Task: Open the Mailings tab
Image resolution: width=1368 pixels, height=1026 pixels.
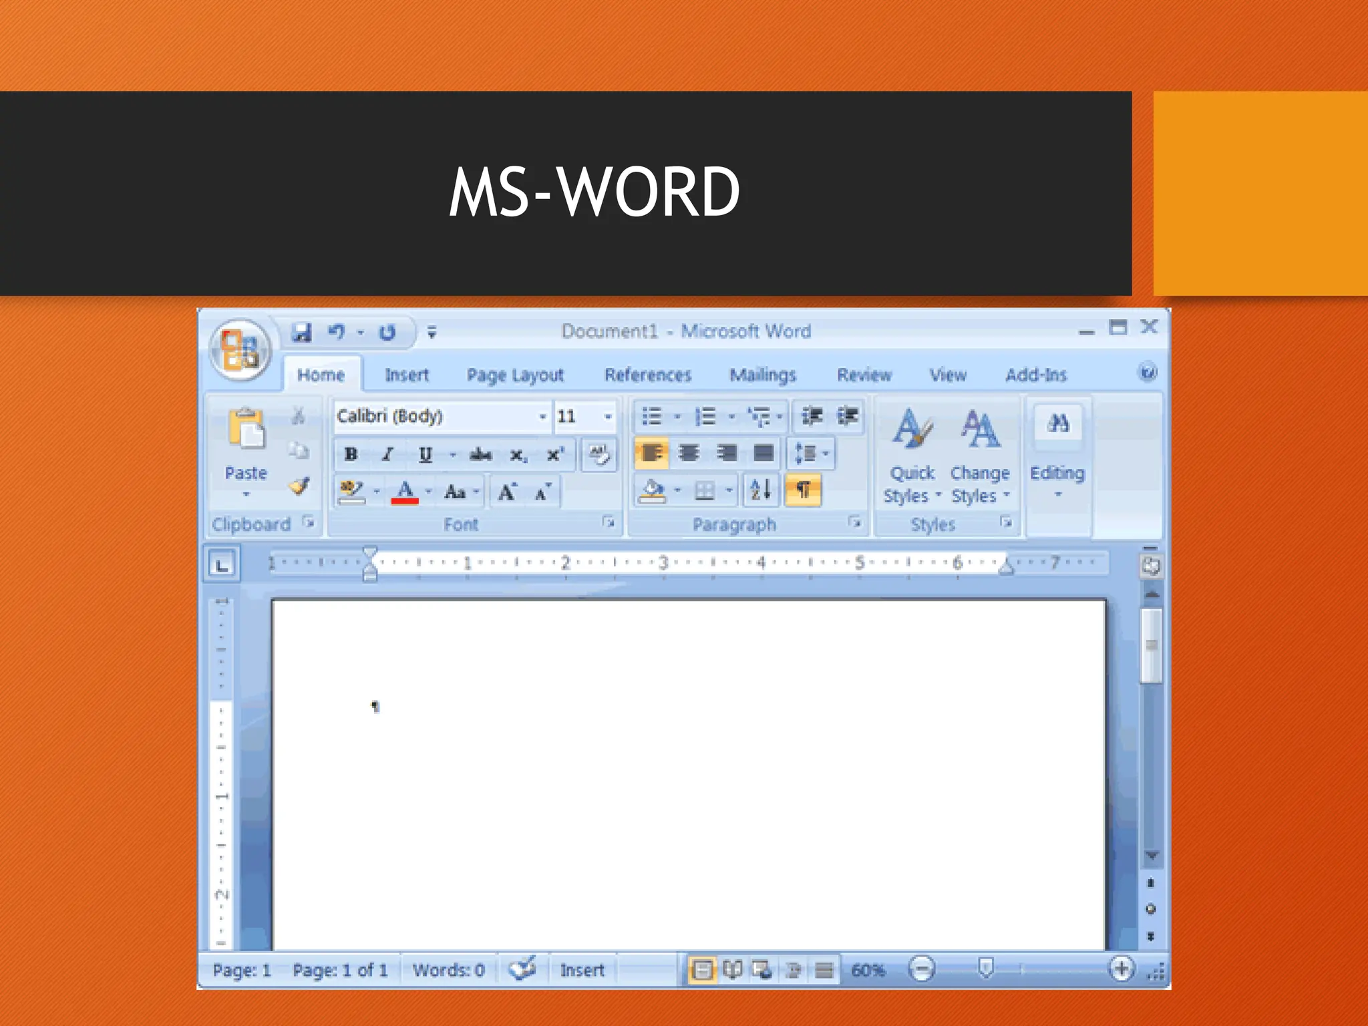Action: tap(763, 375)
